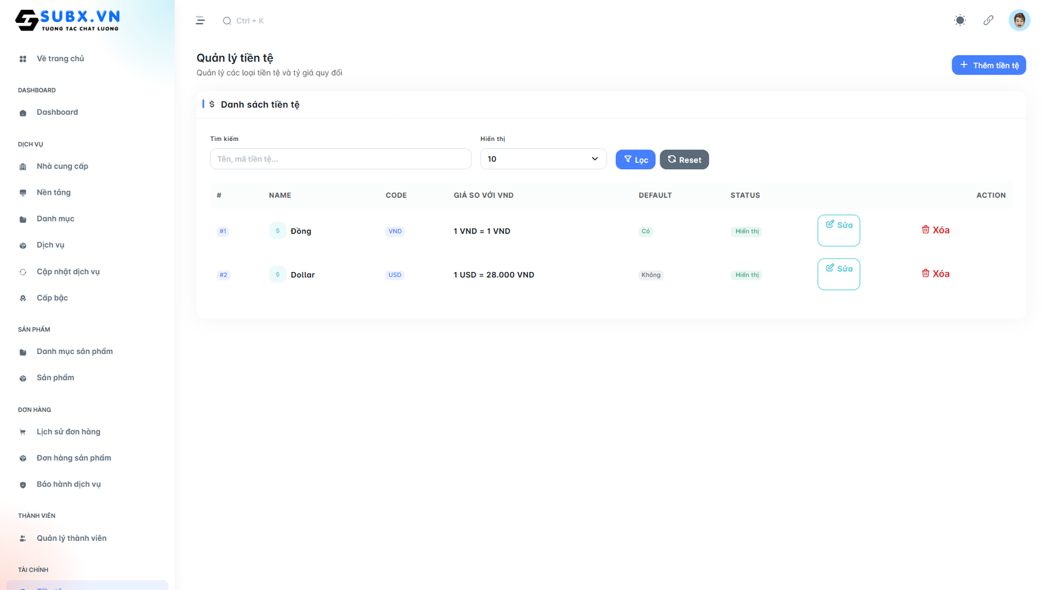Click the trash icon next to Dollar row
This screenshot has width=1048, height=590.
(x=926, y=273)
